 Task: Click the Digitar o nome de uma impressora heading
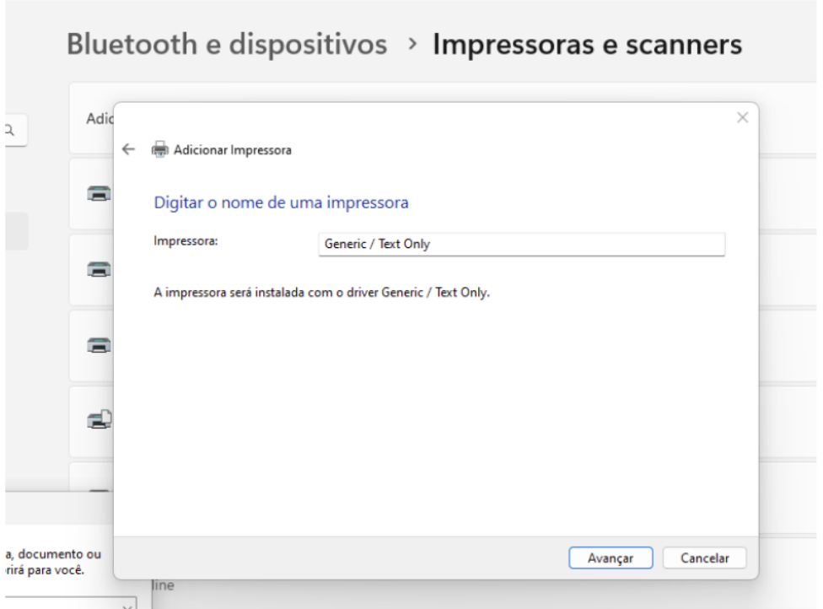click(281, 202)
